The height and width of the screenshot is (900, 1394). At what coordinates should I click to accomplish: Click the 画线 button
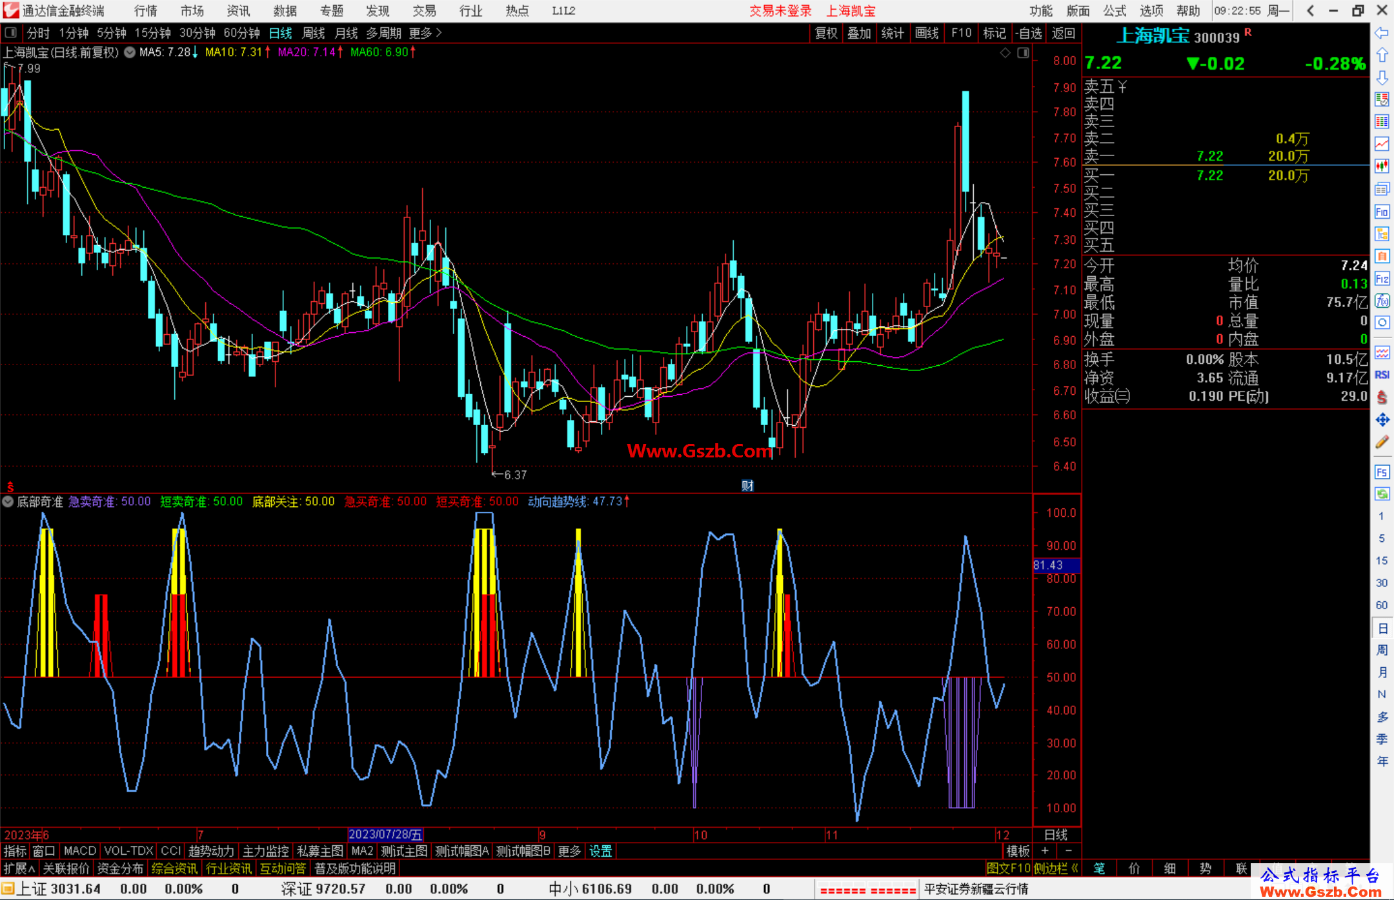click(x=927, y=33)
